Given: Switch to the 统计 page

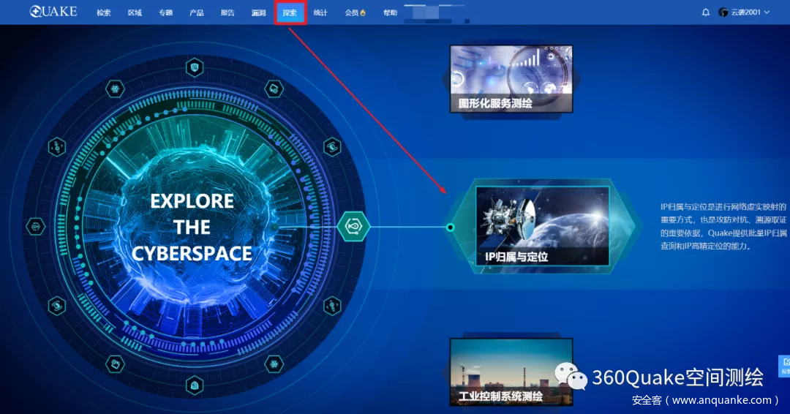Looking at the screenshot, I should [320, 13].
